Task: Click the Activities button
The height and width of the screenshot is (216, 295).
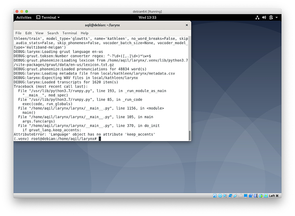Action: coord(24,17)
